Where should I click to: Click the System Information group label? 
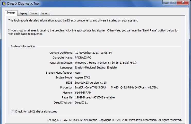coord(23,46)
